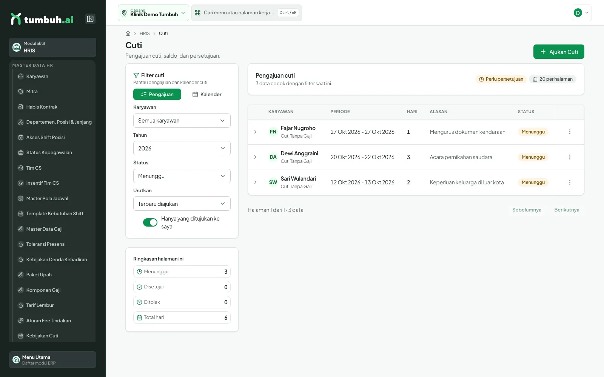604x377 pixels.
Task: Open three-dot menu for Sari Wulandari
Action: tap(570, 182)
